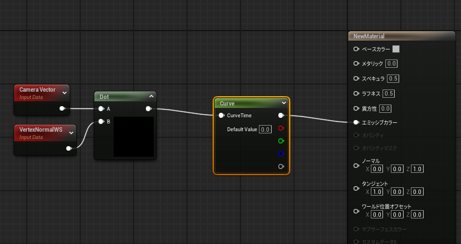Click the VertexNormalWS output pin
This screenshot has width=461, height=244.
69,148
